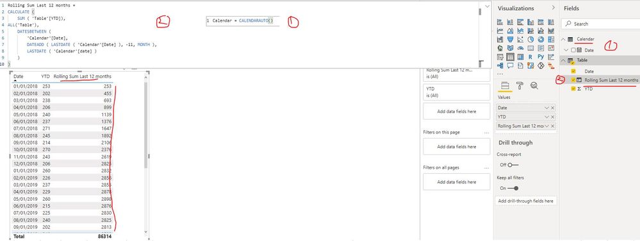The height and width of the screenshot is (241, 640).
Task: Remove YTD from the Values well
Action: [553, 117]
